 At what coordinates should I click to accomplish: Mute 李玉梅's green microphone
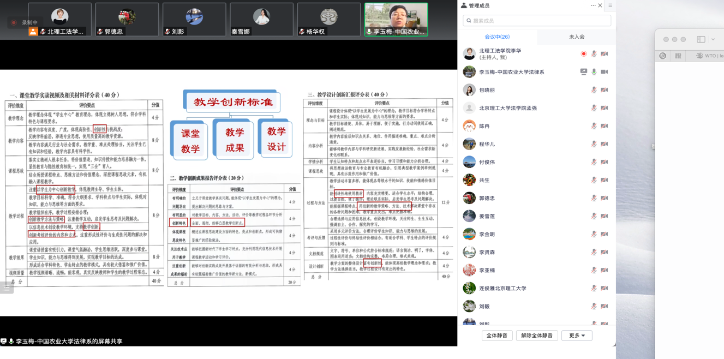coord(594,72)
